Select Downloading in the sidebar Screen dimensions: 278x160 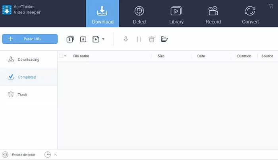click(28, 60)
